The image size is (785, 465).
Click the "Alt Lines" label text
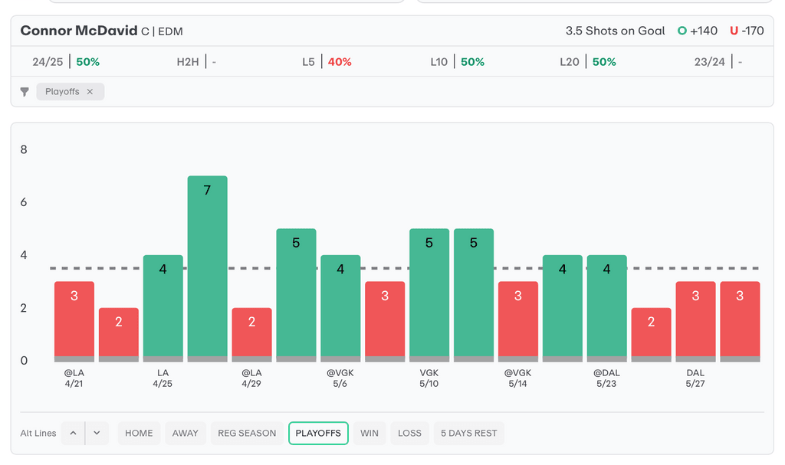(38, 434)
